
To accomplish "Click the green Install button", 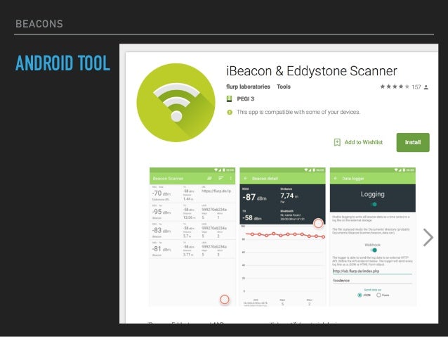I will [413, 142].
